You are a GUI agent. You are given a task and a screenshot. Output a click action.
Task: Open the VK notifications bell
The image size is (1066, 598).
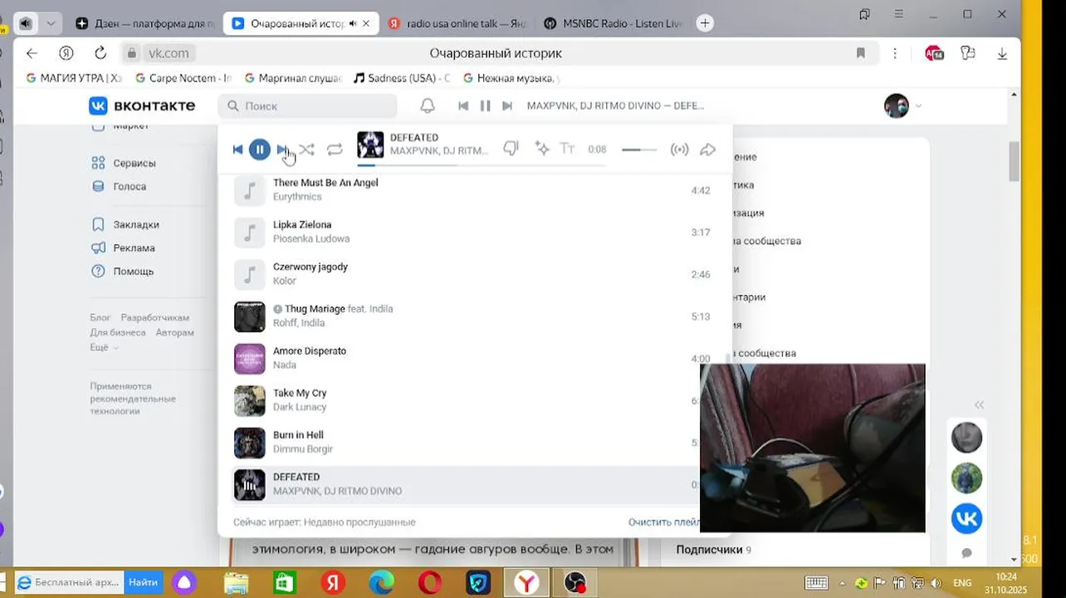pos(428,105)
